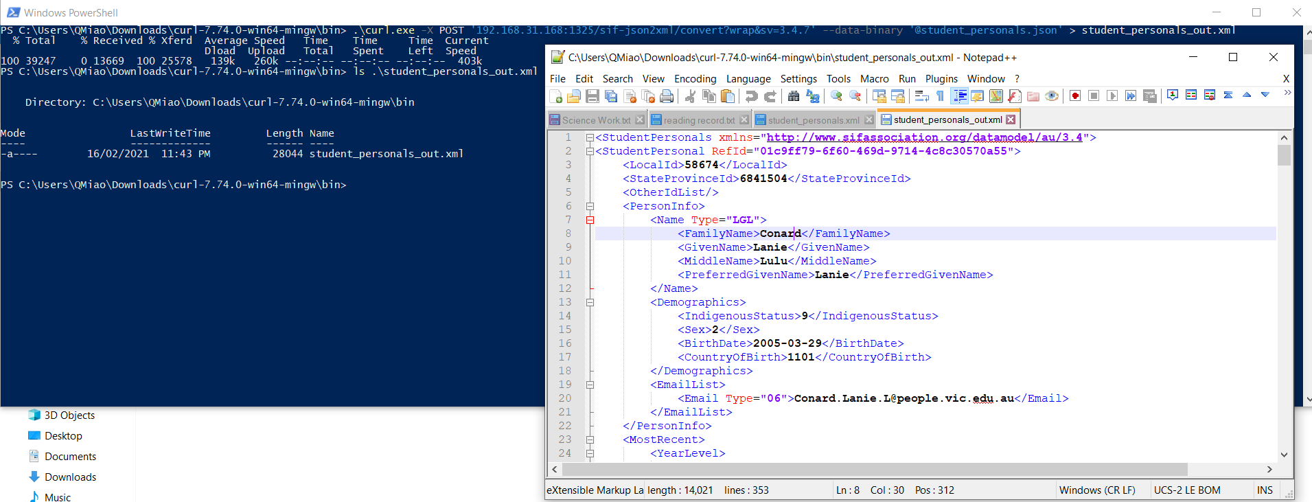Run the macro multiple times icon
Image resolution: width=1312 pixels, height=502 pixels.
(1131, 96)
